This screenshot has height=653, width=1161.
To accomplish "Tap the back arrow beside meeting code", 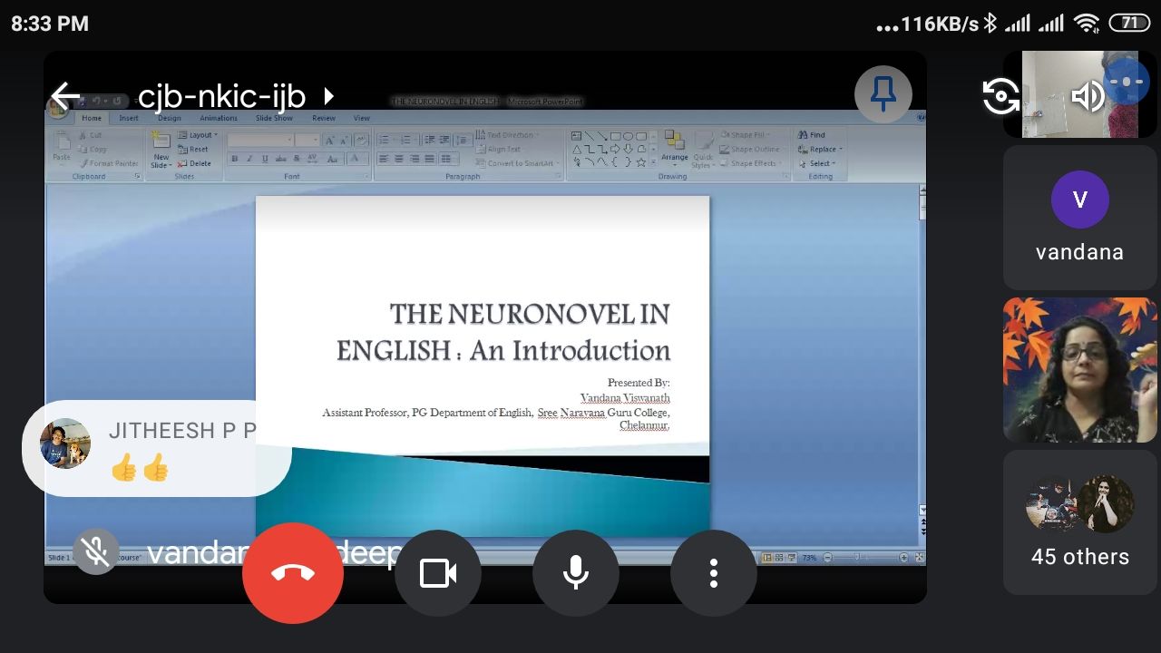I will [66, 95].
